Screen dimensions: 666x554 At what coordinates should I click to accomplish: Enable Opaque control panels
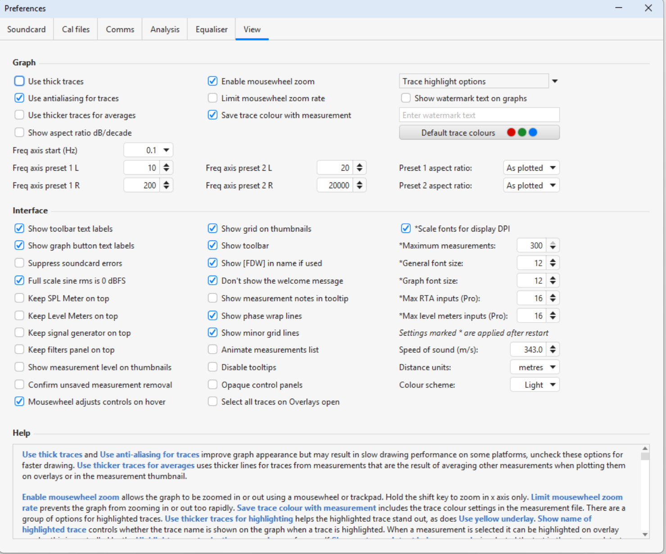pos(213,385)
